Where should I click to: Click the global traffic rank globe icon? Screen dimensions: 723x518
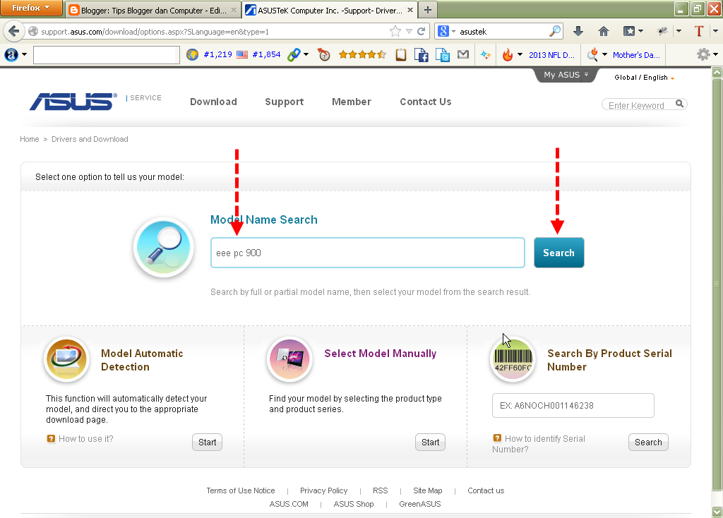point(192,55)
